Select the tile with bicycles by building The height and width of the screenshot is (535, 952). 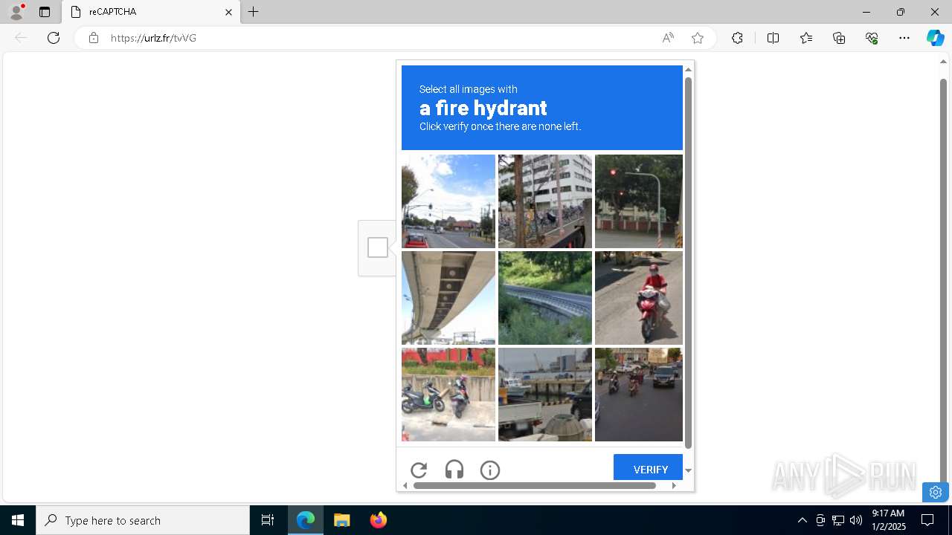pyautogui.click(x=545, y=201)
